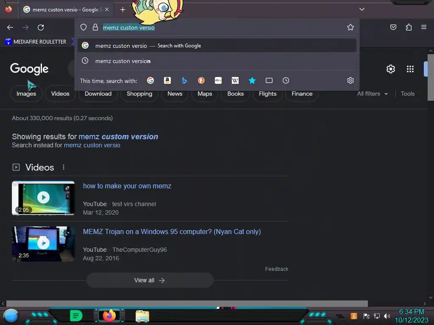Bookmark this page with the star icon
Screen dimensions: 434x325
tap(351, 27)
